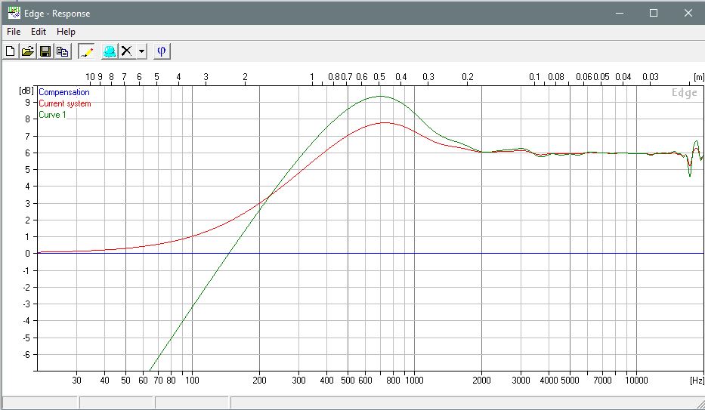Open a file with the folder icon

pos(28,51)
